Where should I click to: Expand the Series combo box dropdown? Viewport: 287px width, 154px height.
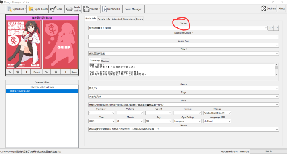(x=266, y=28)
